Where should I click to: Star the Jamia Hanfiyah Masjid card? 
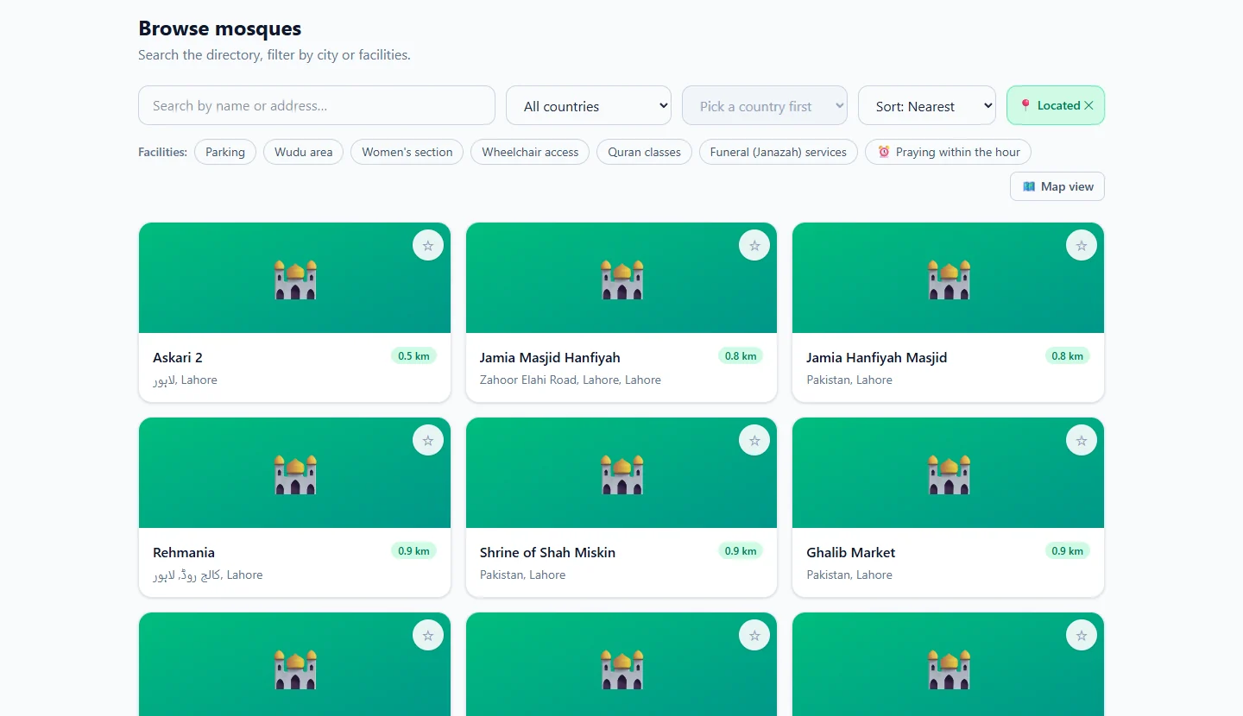(1082, 246)
